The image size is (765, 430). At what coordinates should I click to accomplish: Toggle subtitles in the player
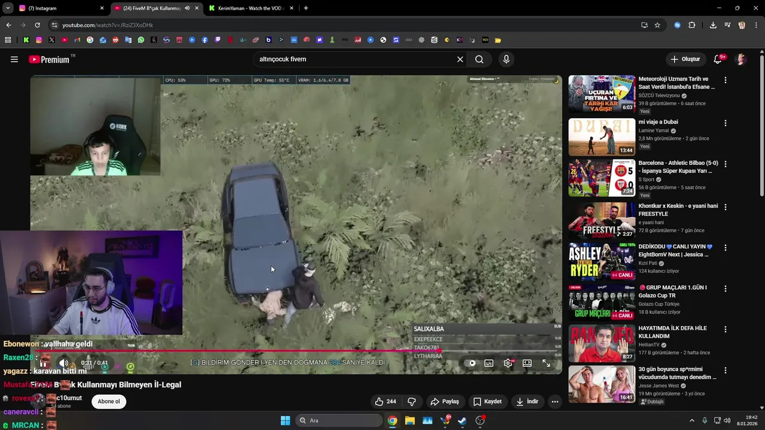[x=489, y=363]
